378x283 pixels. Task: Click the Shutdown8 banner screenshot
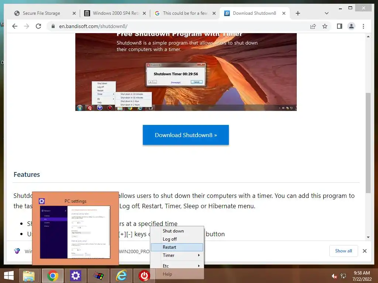tap(186, 72)
